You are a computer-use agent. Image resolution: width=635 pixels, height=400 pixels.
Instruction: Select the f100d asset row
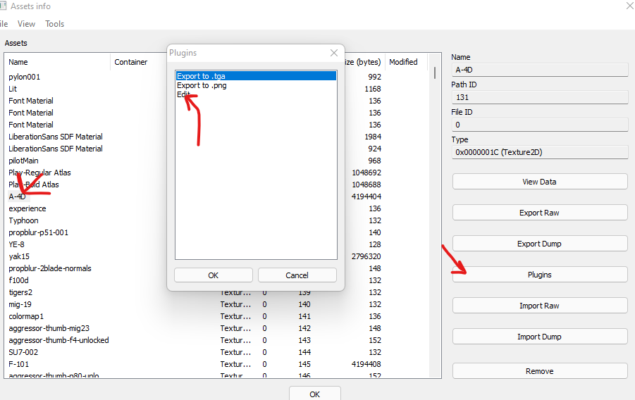pyautogui.click(x=18, y=280)
